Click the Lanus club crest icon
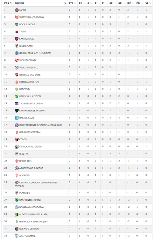The width and height of the screenshot is (156, 239). click(17, 10)
